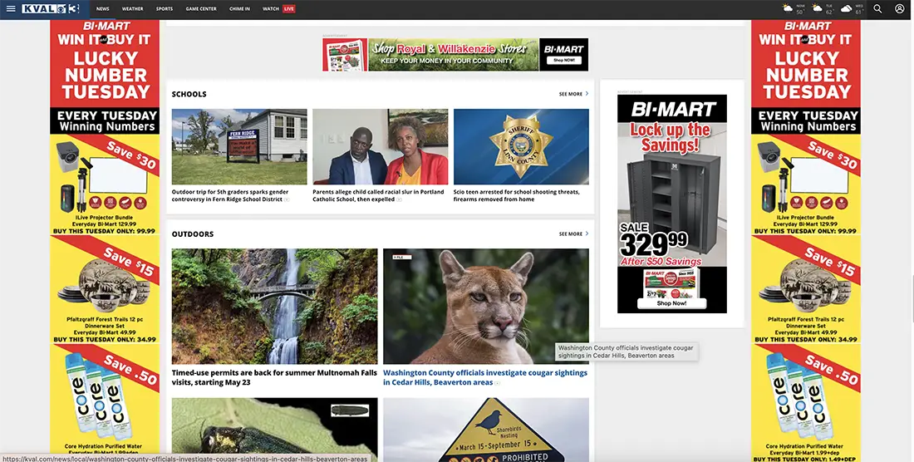Click the parents interview photo thumbnail
This screenshot has height=462, width=914.
380,147
